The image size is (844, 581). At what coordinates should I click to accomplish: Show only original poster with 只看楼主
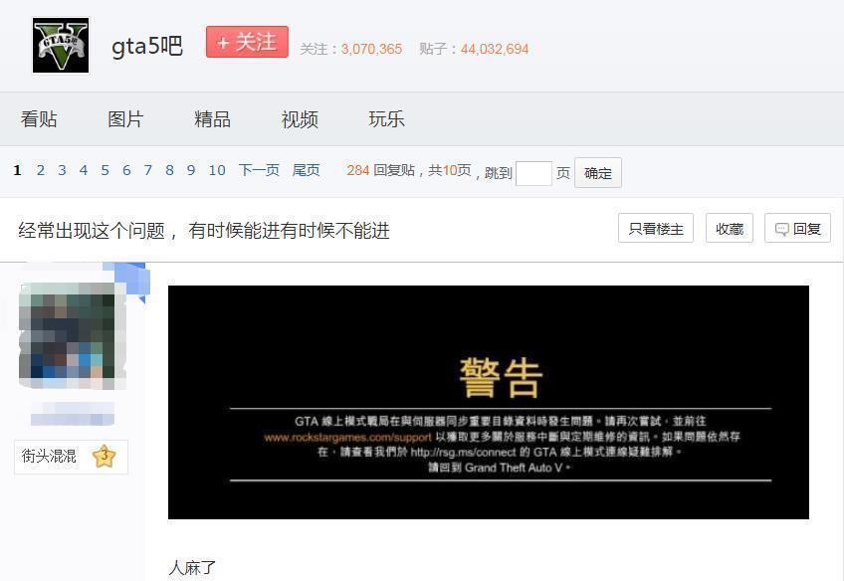(x=656, y=228)
